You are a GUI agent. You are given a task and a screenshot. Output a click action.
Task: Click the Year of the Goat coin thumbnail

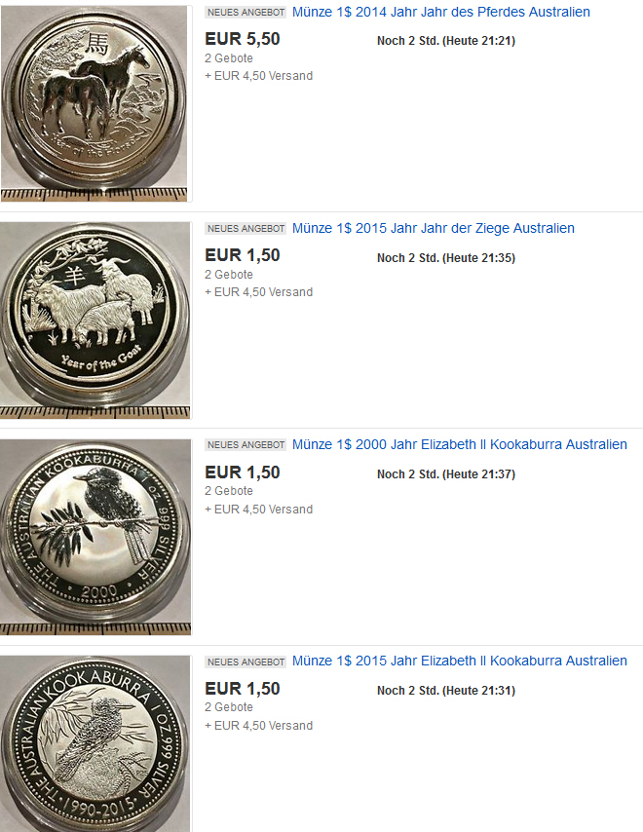tap(95, 320)
